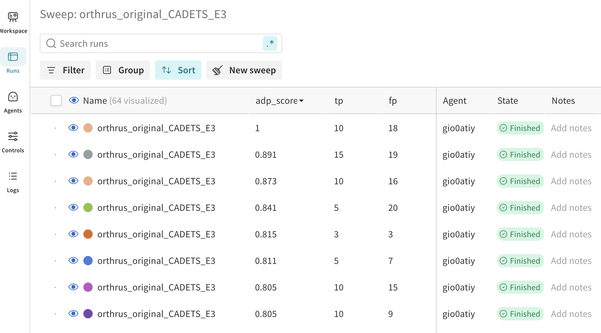Add notes to the 0.841 run
Viewport: 601px width, 333px height.
tap(571, 208)
